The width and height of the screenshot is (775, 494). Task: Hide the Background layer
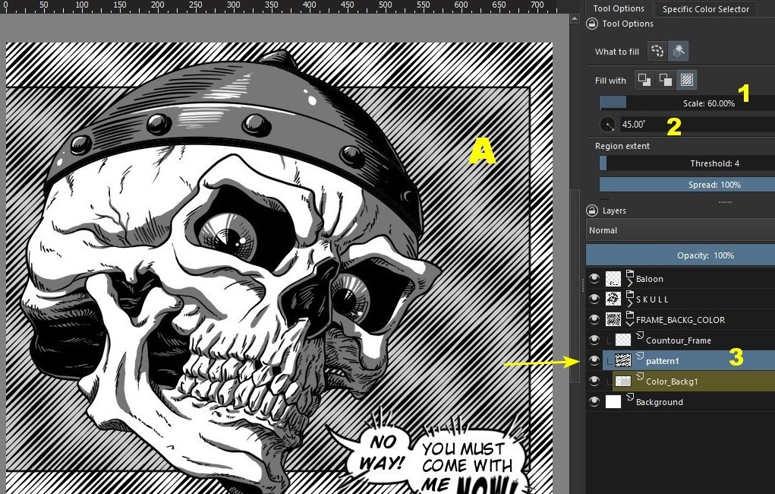594,401
